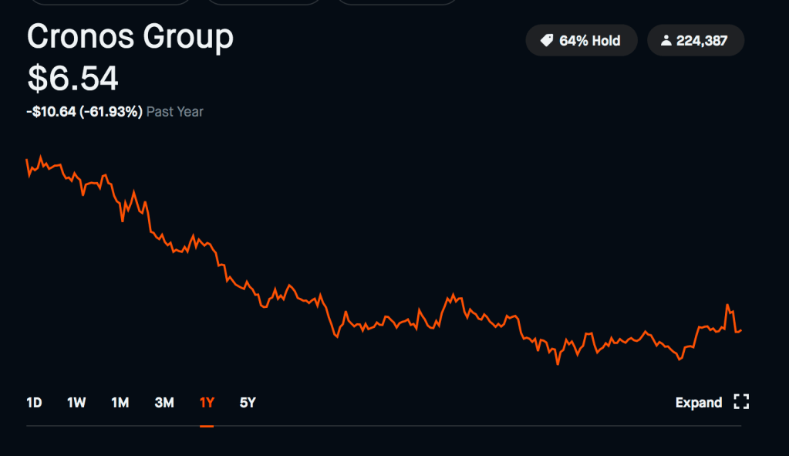Click the $6.54 share price
Viewport: 789px width, 456px height.
pyautogui.click(x=72, y=79)
